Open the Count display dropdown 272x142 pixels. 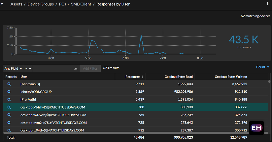click(262, 67)
